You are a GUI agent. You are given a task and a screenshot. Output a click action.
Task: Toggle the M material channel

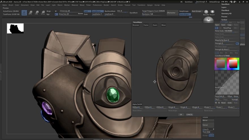point(56,11)
